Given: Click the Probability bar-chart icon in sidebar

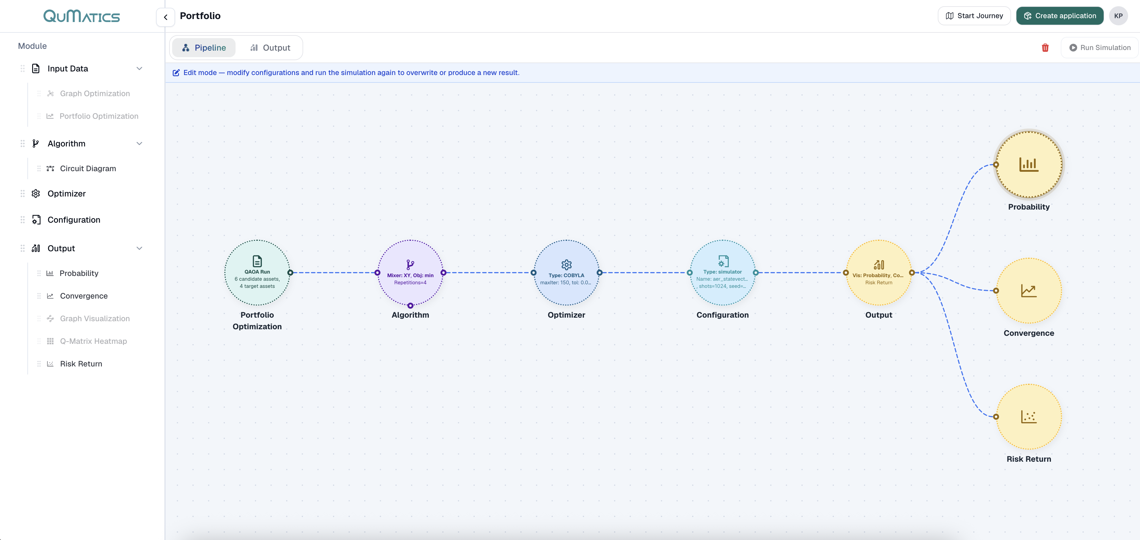Looking at the screenshot, I should click(x=50, y=273).
